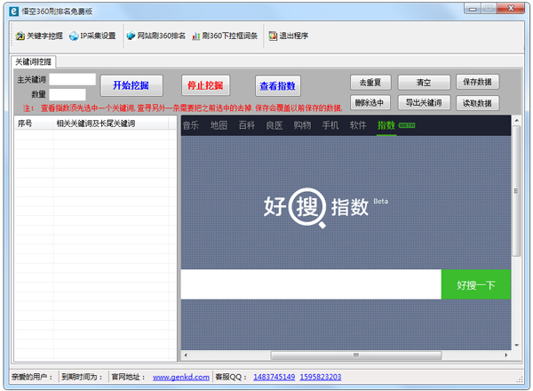
Task: Minimize the 悟空360刷排名 window
Action: (x=473, y=9)
